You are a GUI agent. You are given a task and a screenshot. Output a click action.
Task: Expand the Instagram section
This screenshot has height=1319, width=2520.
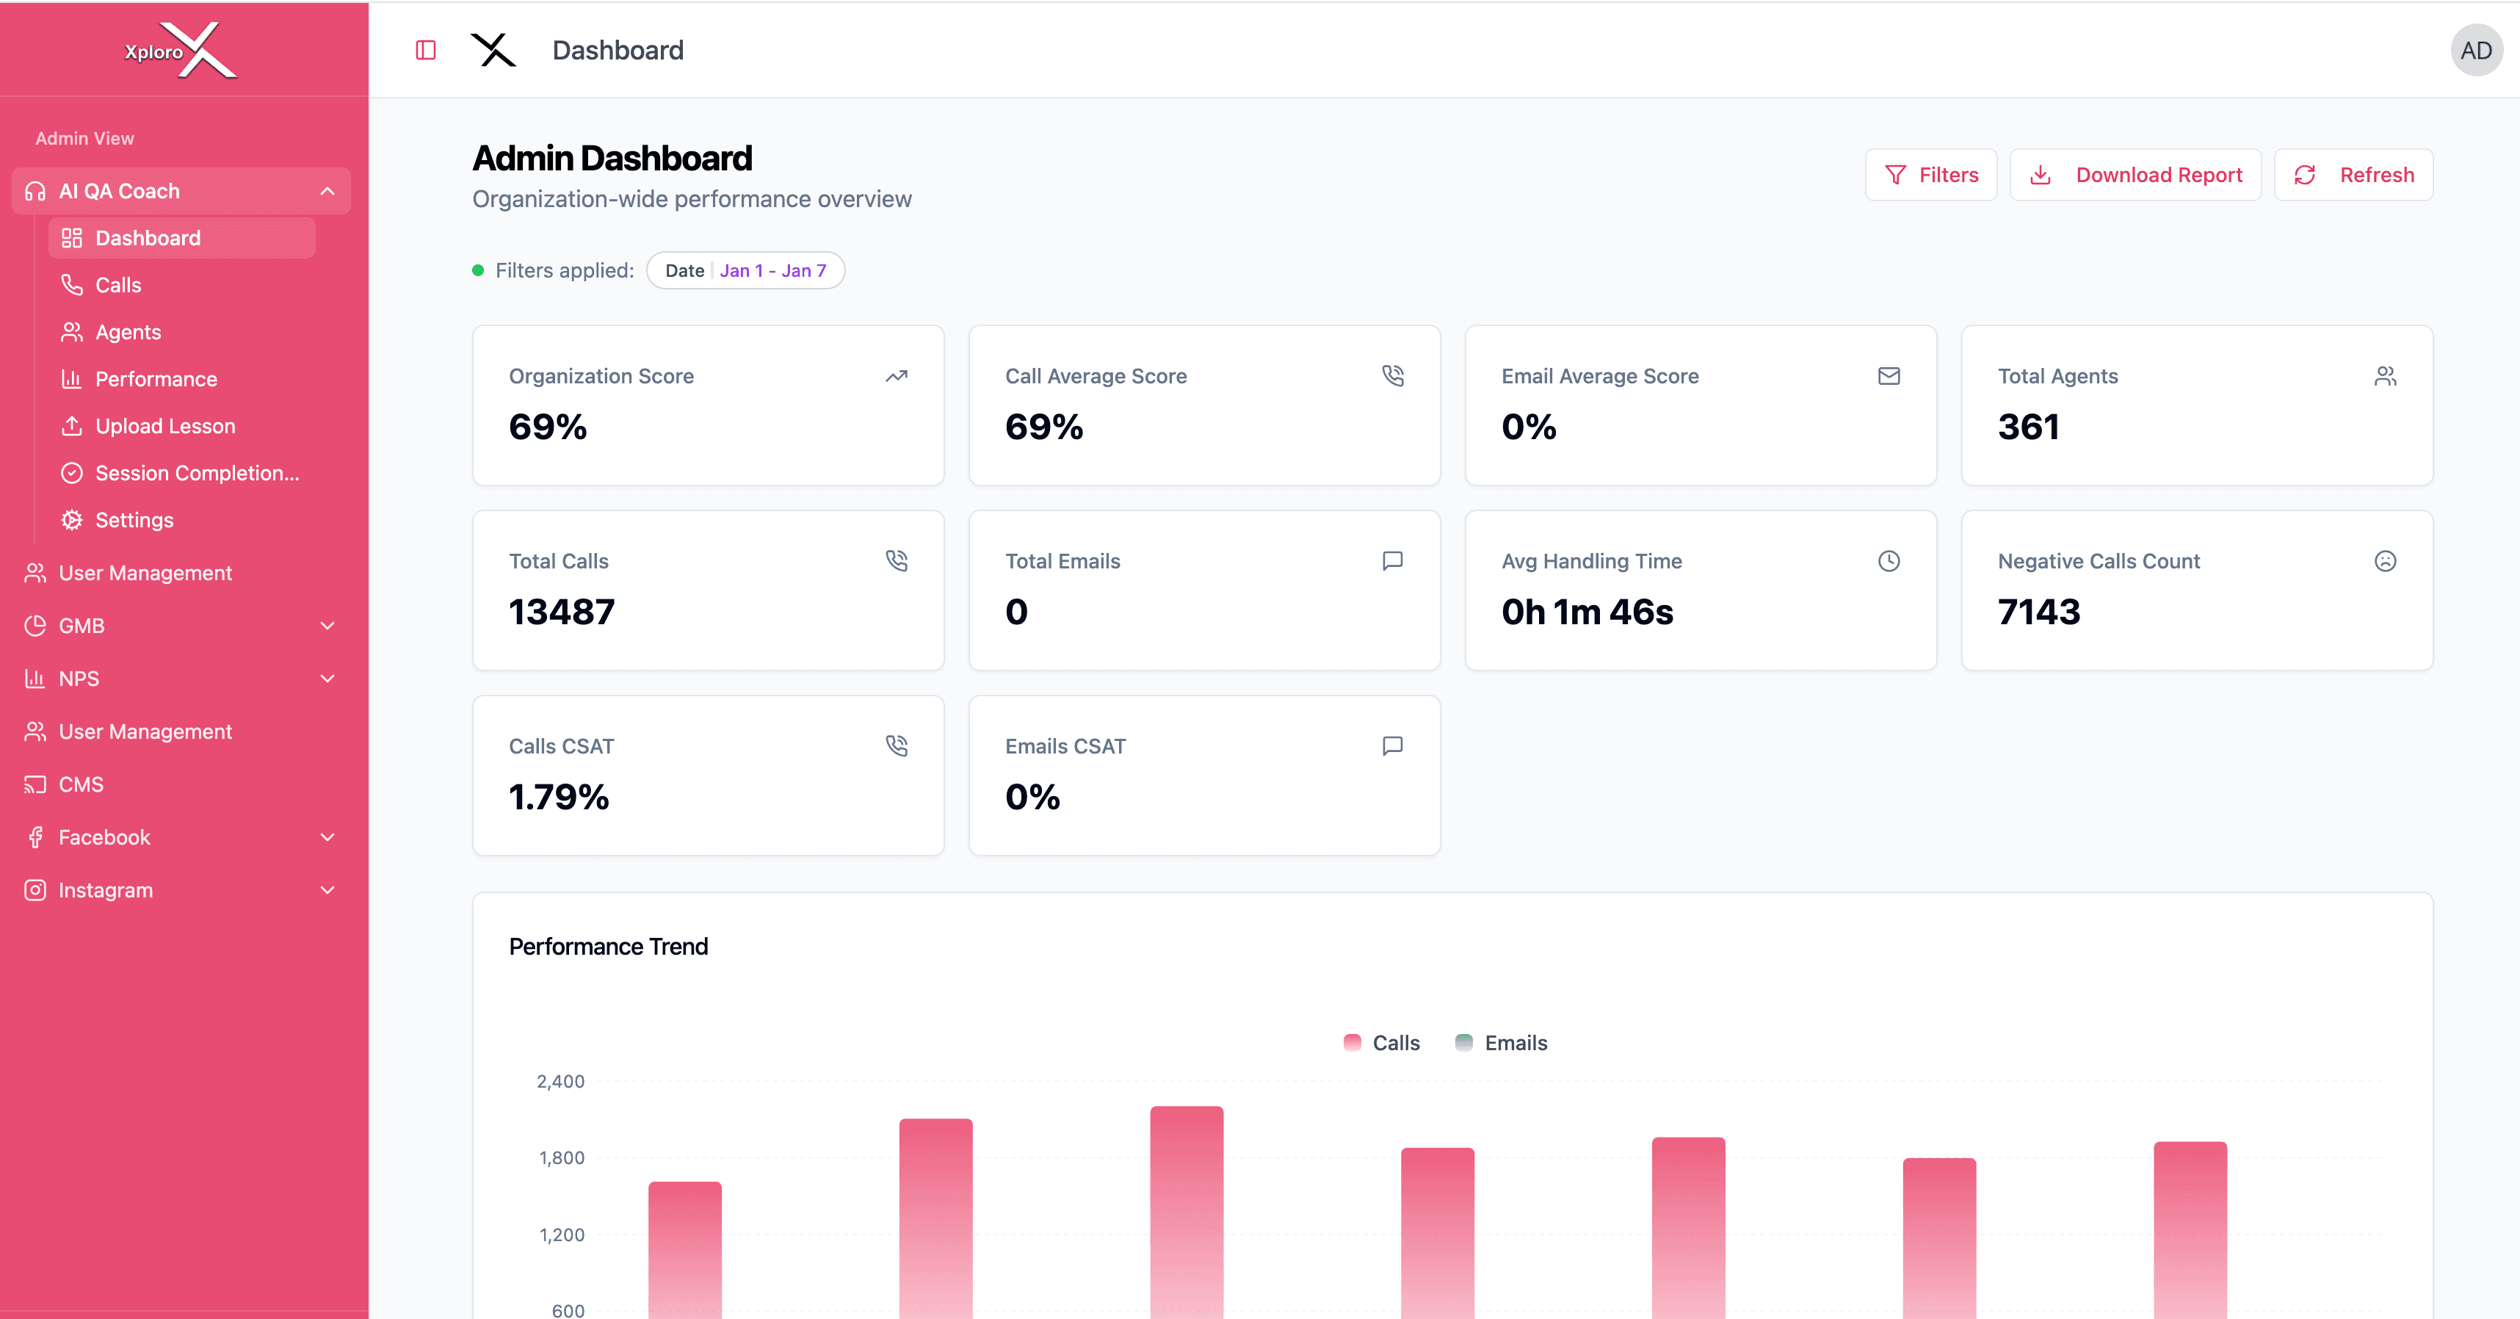[x=327, y=889]
